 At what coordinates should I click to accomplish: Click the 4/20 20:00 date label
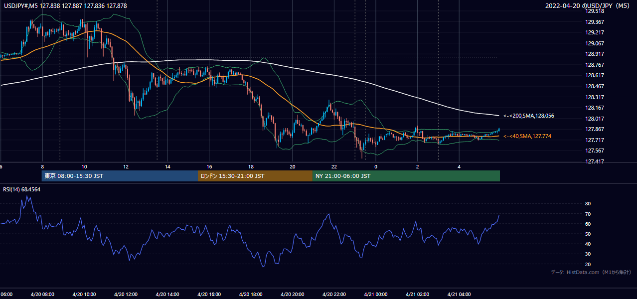pos(293,295)
